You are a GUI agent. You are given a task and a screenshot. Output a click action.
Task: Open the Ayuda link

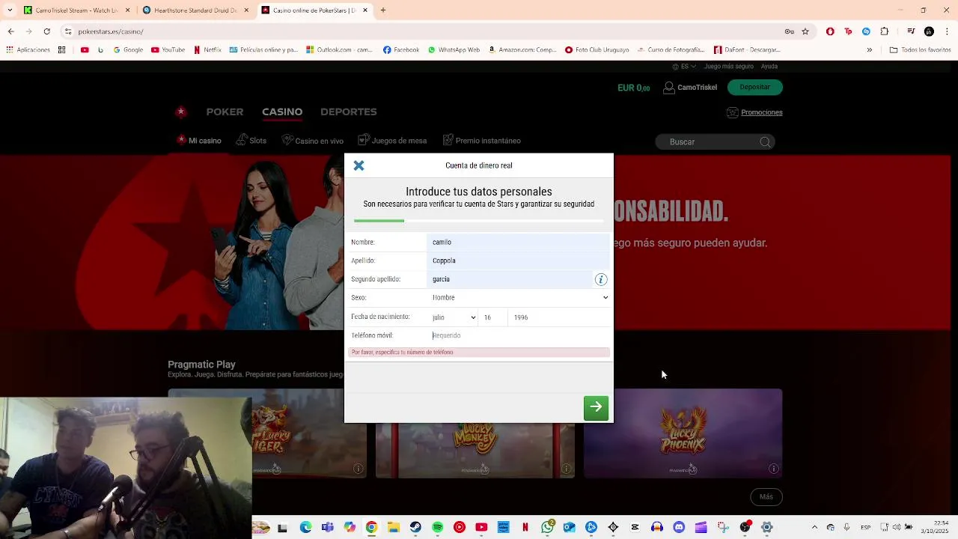(769, 67)
